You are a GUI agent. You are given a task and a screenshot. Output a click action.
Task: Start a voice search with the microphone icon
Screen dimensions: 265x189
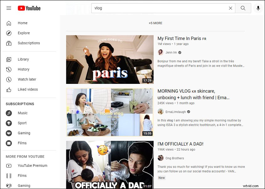coord(258,8)
